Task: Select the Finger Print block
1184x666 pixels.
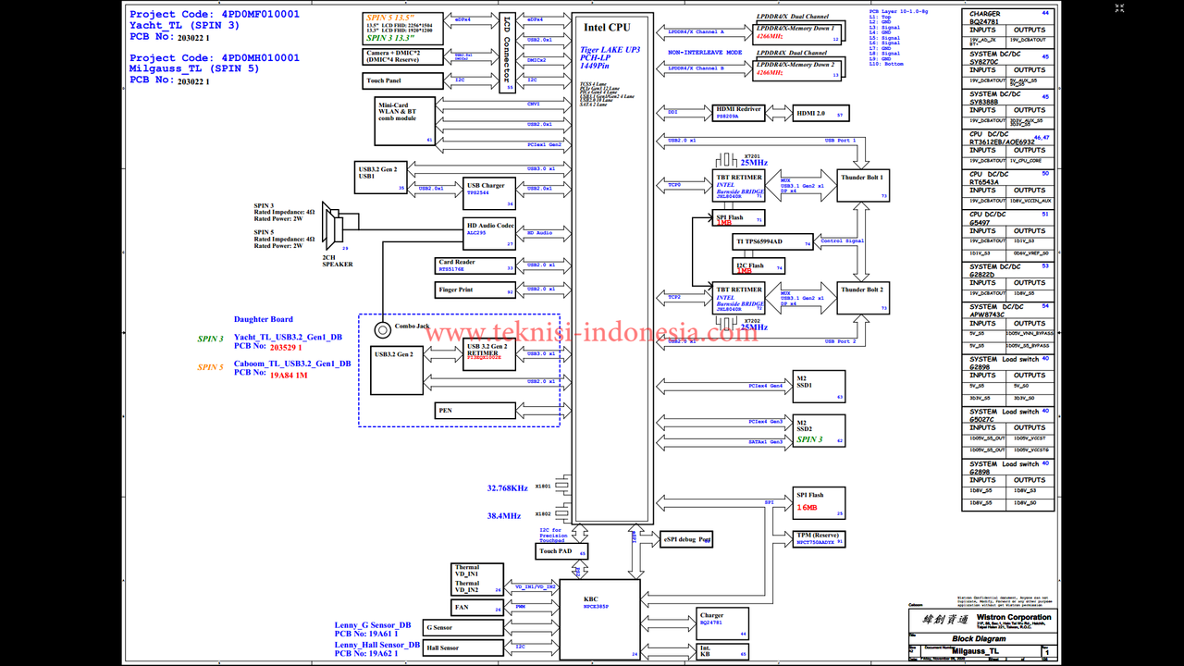Action: [475, 290]
